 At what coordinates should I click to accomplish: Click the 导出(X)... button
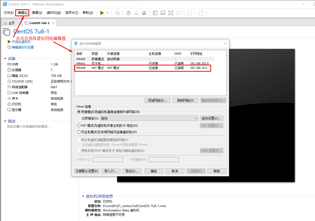132,171
